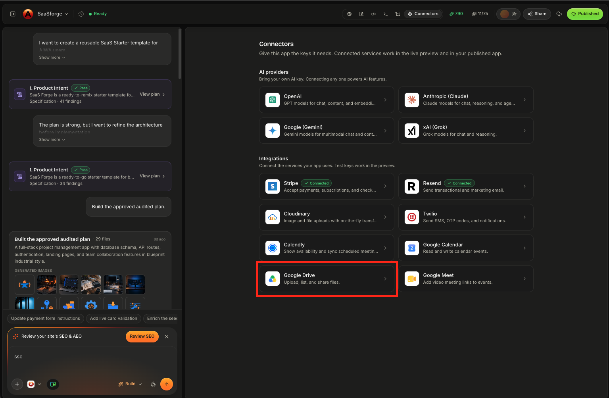This screenshot has height=398, width=609.
Task: Open View plan for 34 findings spec
Action: pos(152,176)
